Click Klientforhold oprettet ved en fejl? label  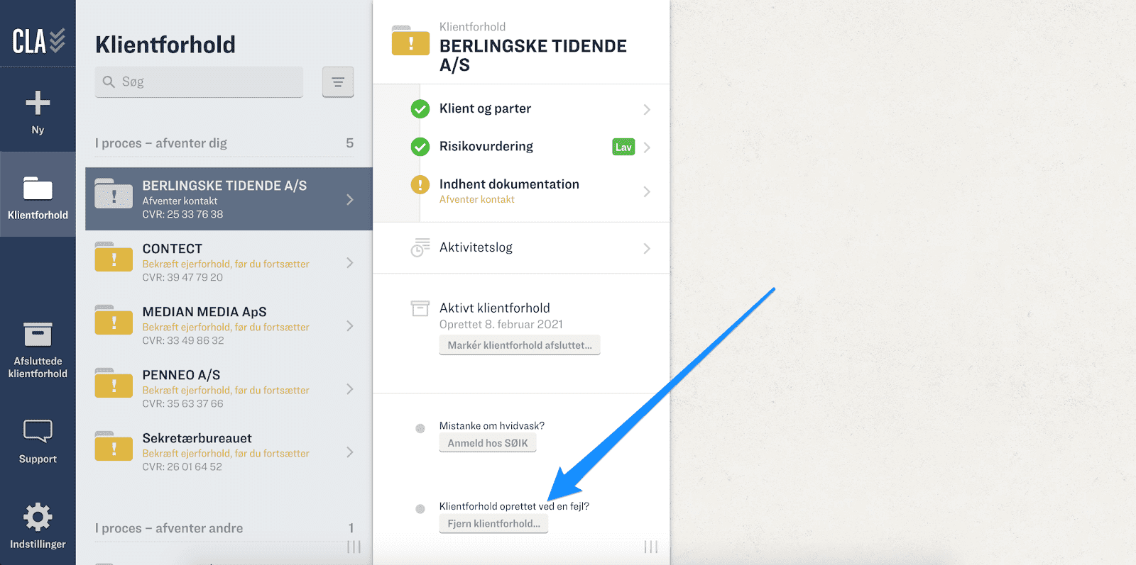pos(514,506)
